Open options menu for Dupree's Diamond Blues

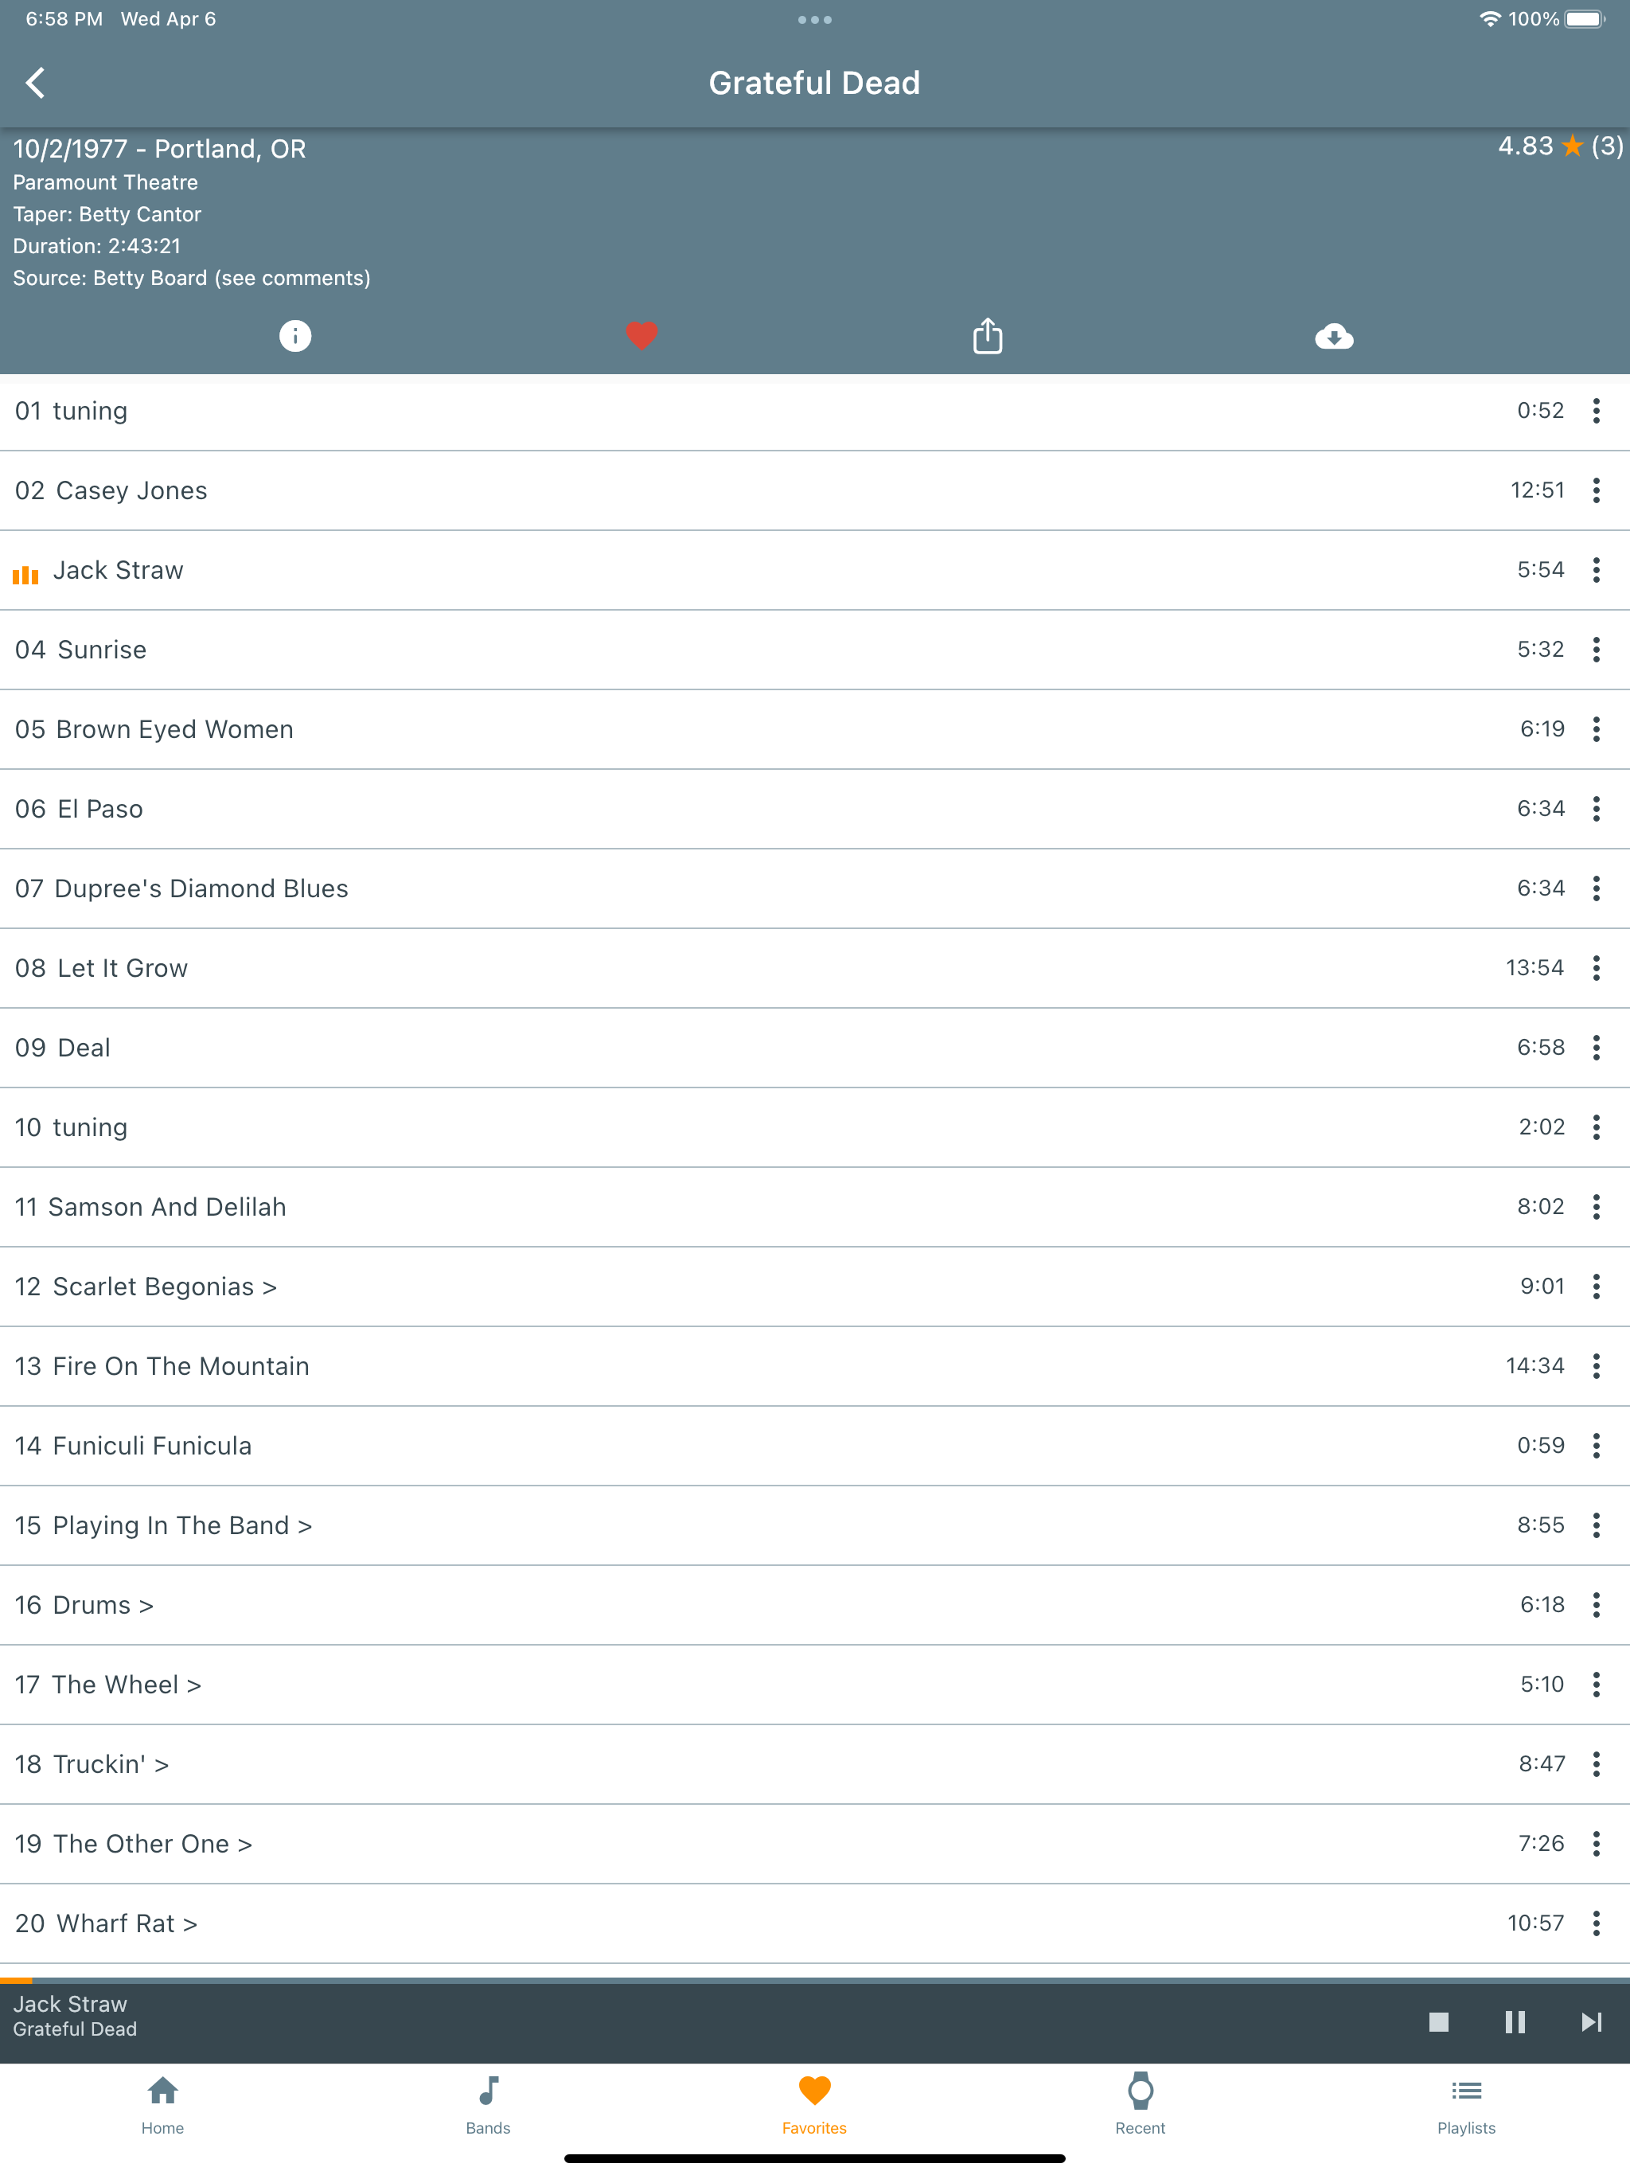[x=1597, y=889]
